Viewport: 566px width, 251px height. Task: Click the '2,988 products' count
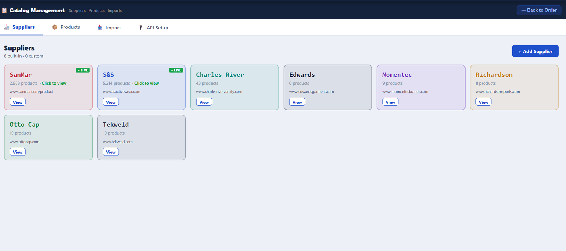click(x=23, y=83)
